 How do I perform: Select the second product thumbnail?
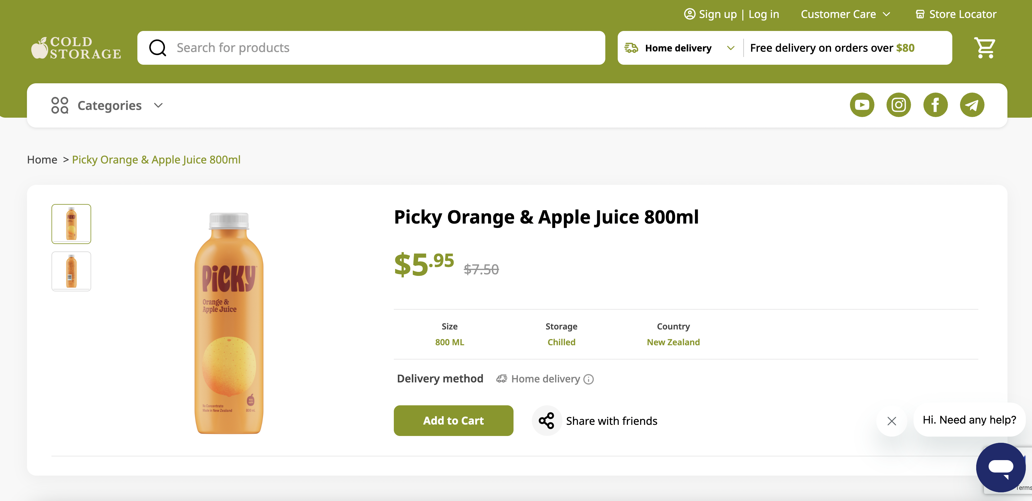71,271
